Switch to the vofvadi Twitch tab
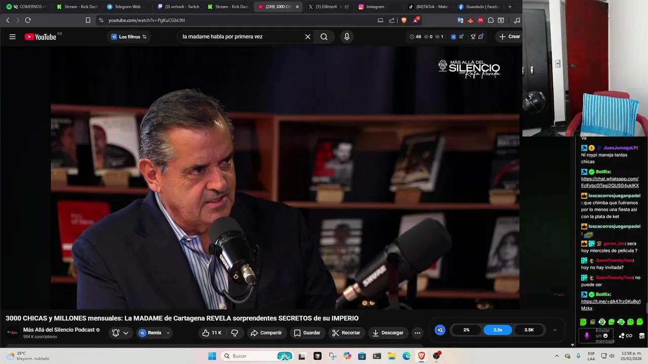The width and height of the screenshot is (648, 364). 178,7
